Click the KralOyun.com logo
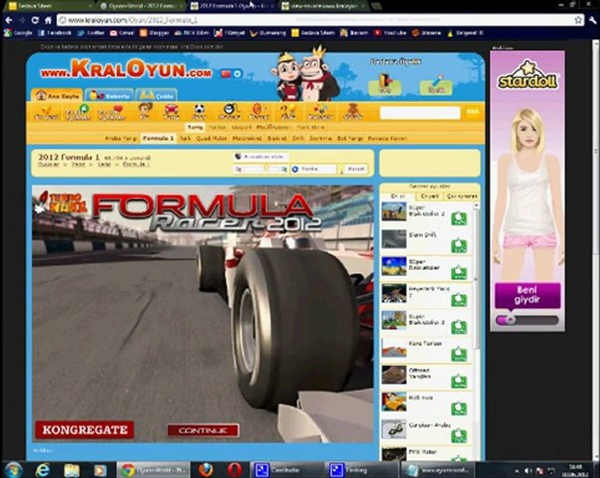 [x=126, y=70]
